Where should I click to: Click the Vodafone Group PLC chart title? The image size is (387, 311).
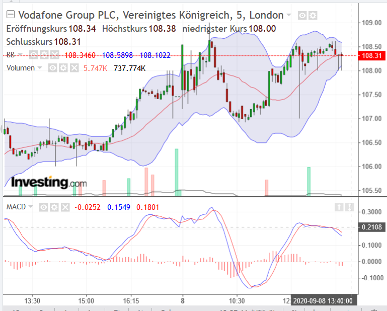pos(151,15)
